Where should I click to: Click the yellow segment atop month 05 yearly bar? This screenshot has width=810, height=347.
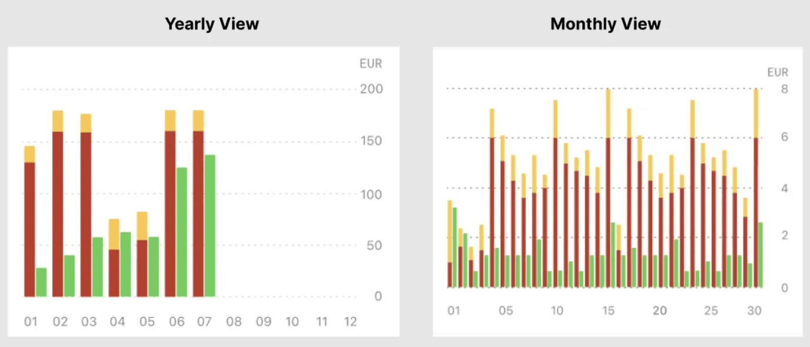coord(142,226)
